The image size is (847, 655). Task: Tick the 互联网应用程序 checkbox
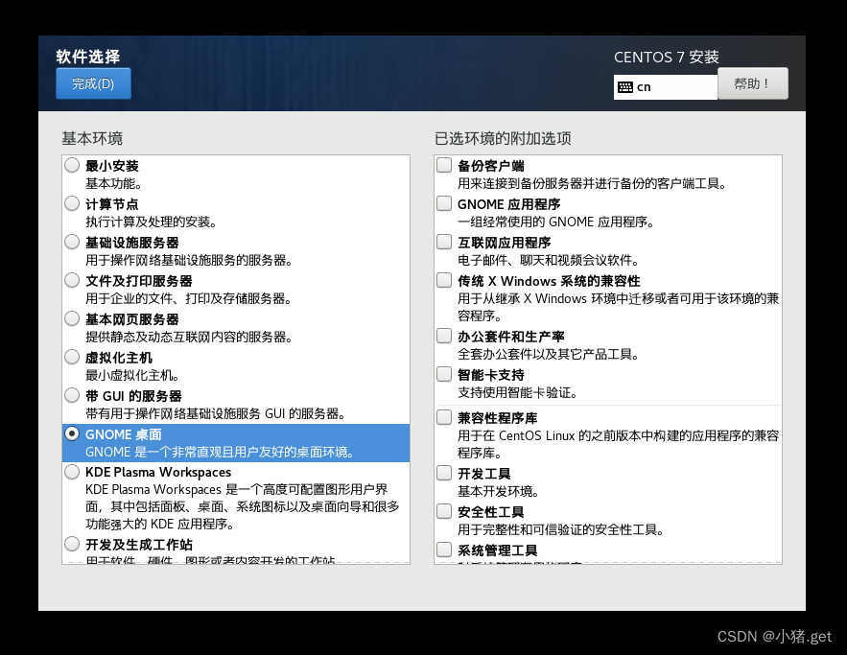coord(444,242)
